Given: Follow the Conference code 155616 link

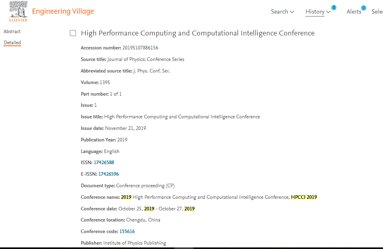Looking at the screenshot, I should pyautogui.click(x=127, y=231).
